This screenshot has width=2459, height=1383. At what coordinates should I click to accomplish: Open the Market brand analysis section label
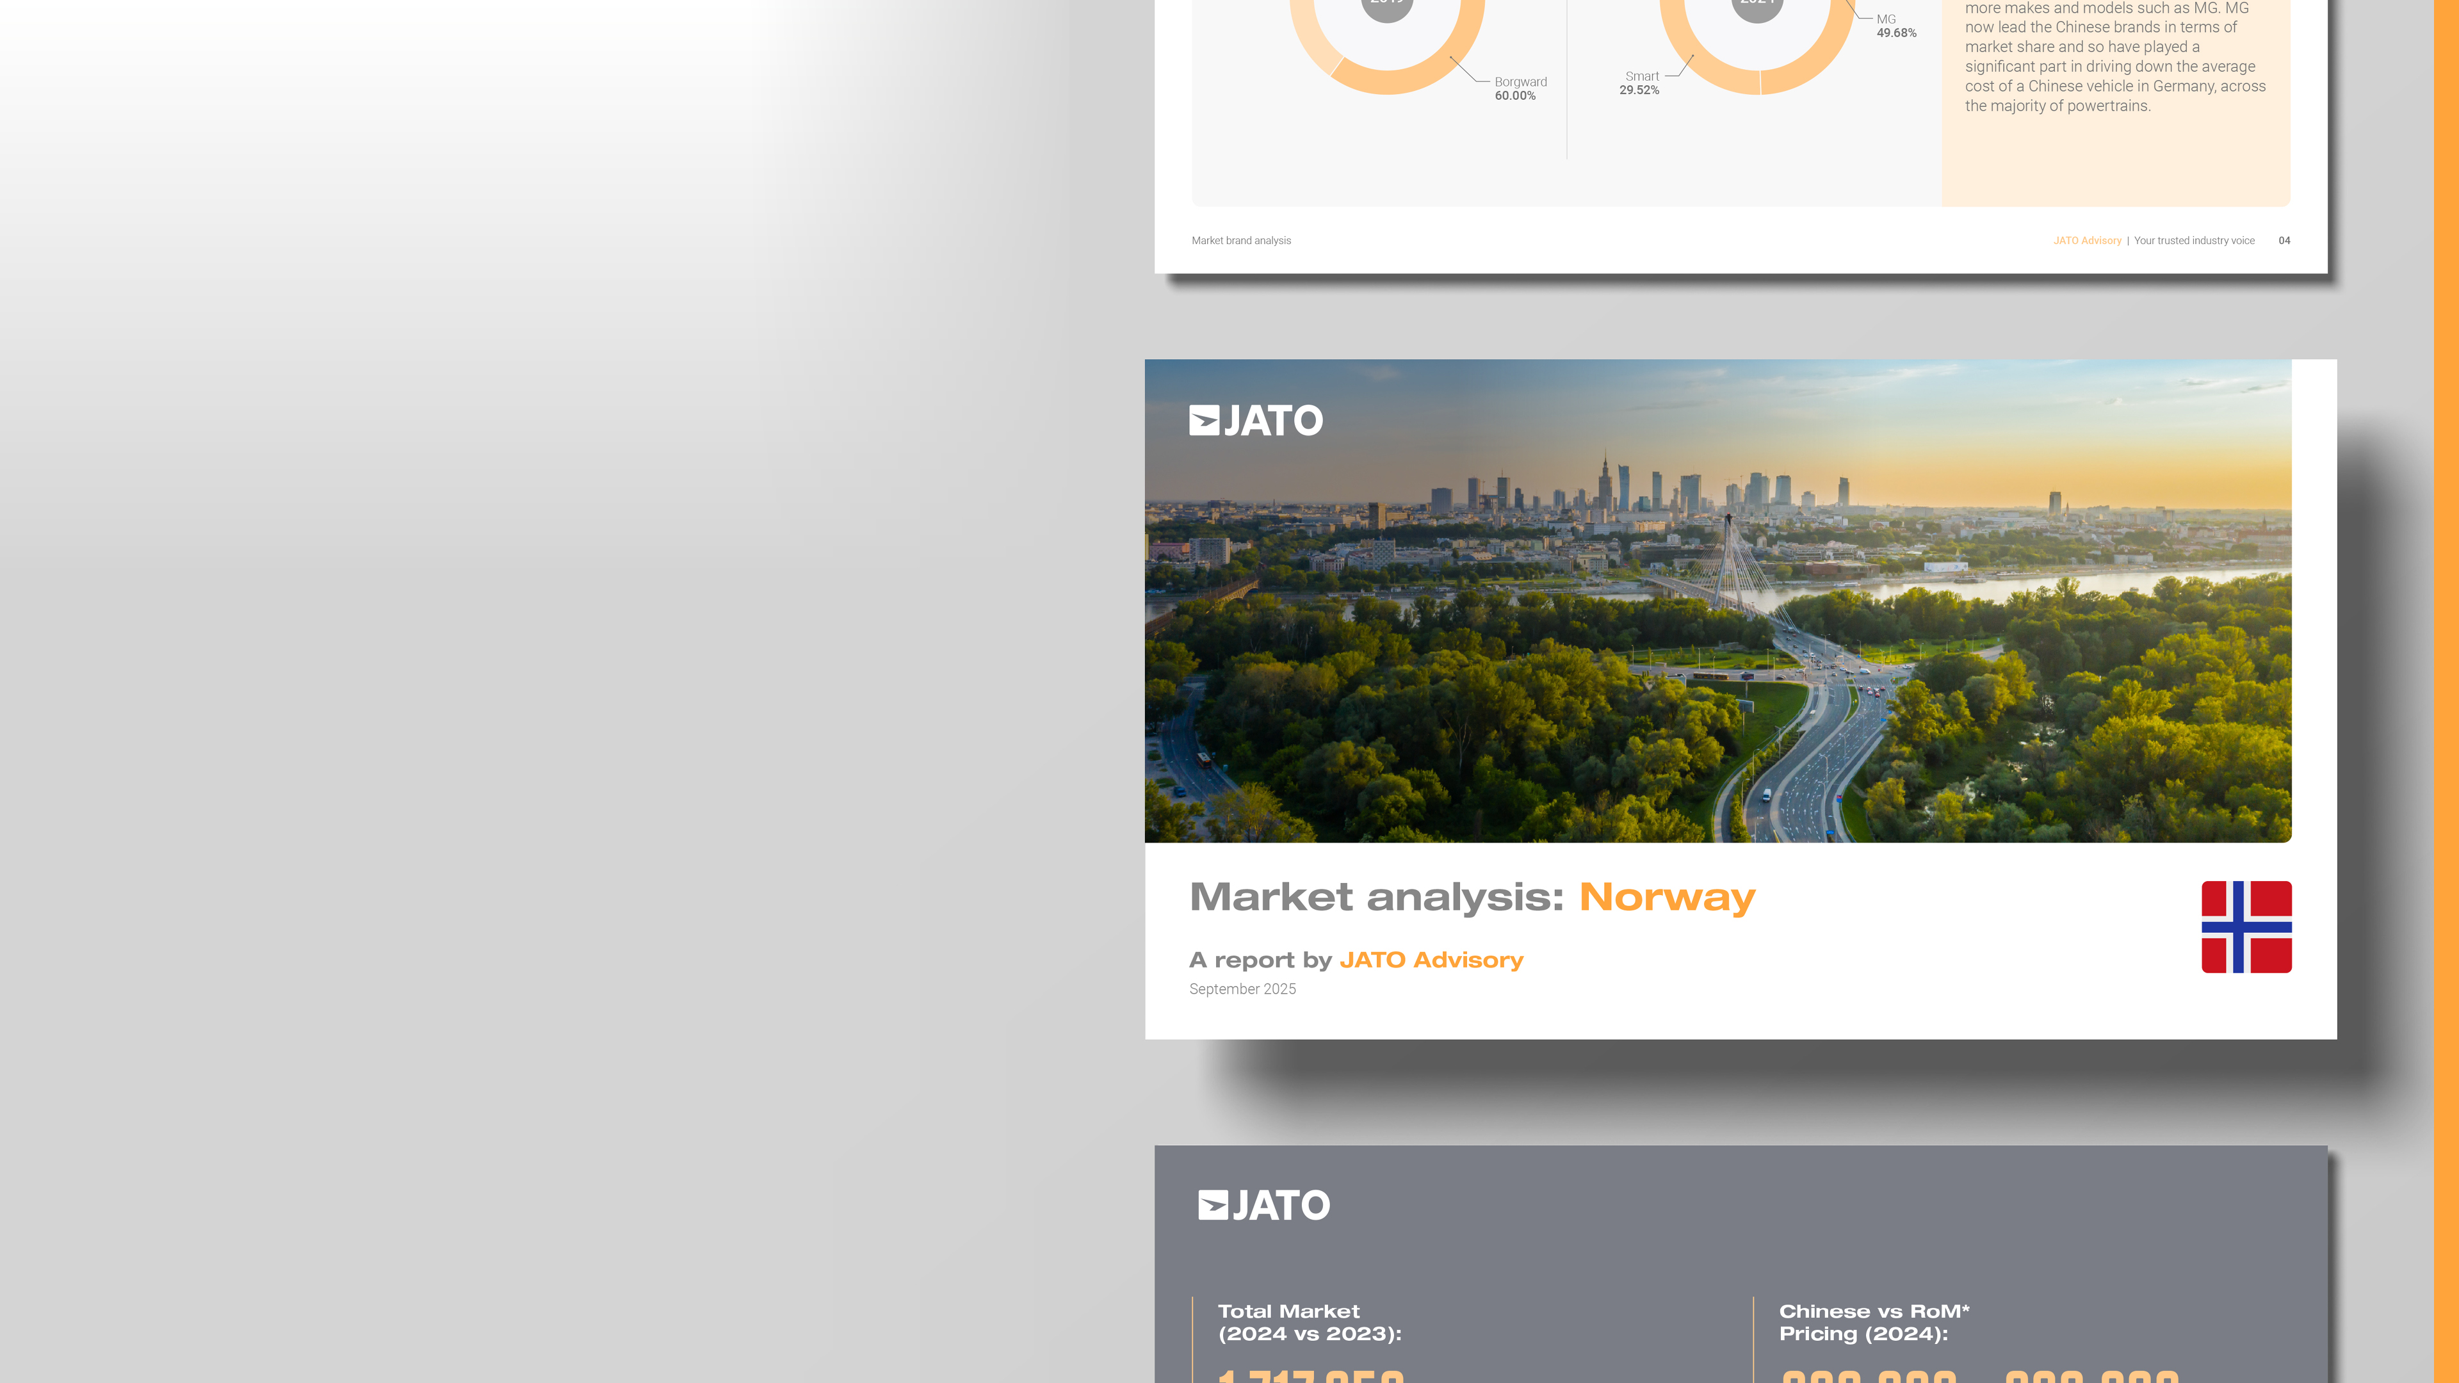pos(1242,241)
